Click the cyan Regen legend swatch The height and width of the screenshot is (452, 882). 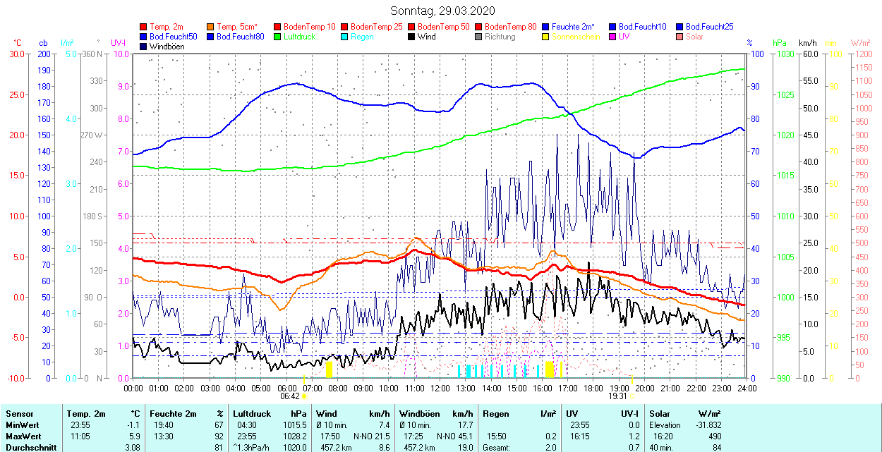(x=344, y=37)
